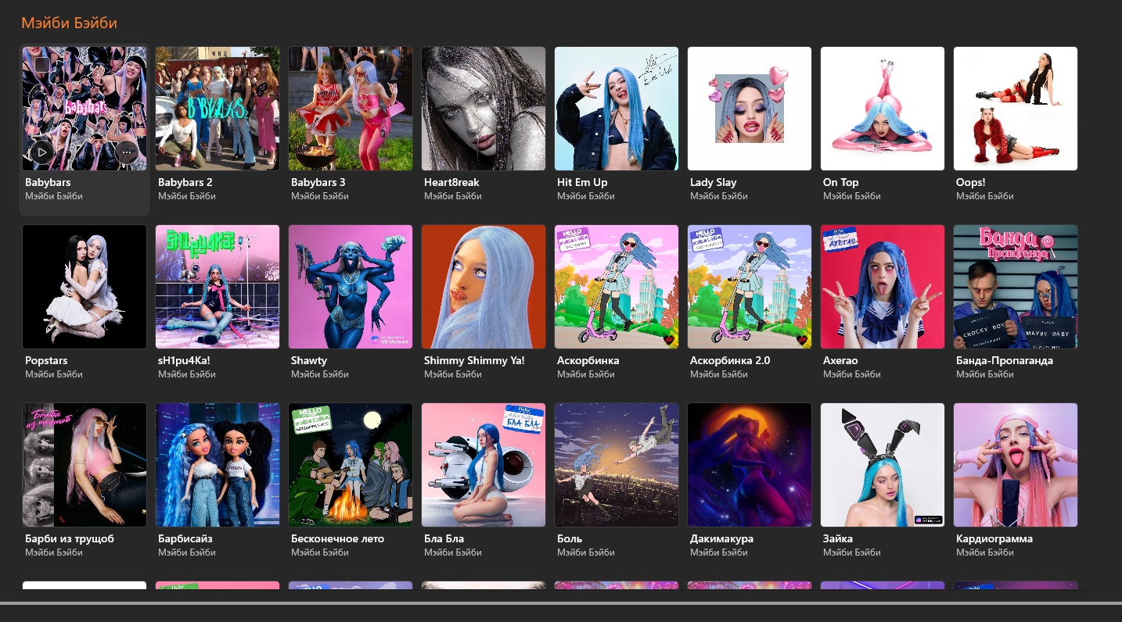
Task: Open artist Мэйби Бэйби under Бла Бла
Action: point(453,552)
